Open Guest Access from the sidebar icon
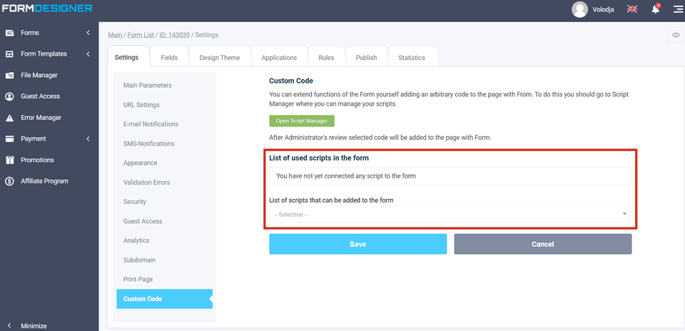The height and width of the screenshot is (331, 685). (x=10, y=96)
